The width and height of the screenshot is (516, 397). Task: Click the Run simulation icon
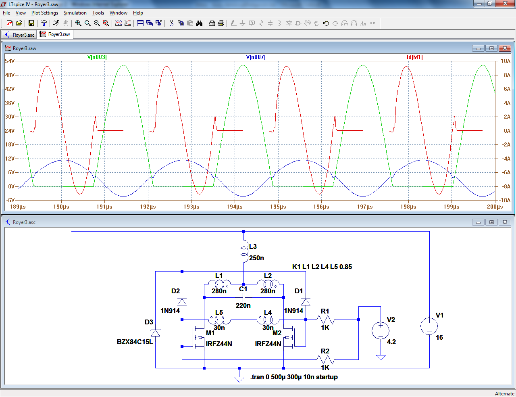coord(56,23)
